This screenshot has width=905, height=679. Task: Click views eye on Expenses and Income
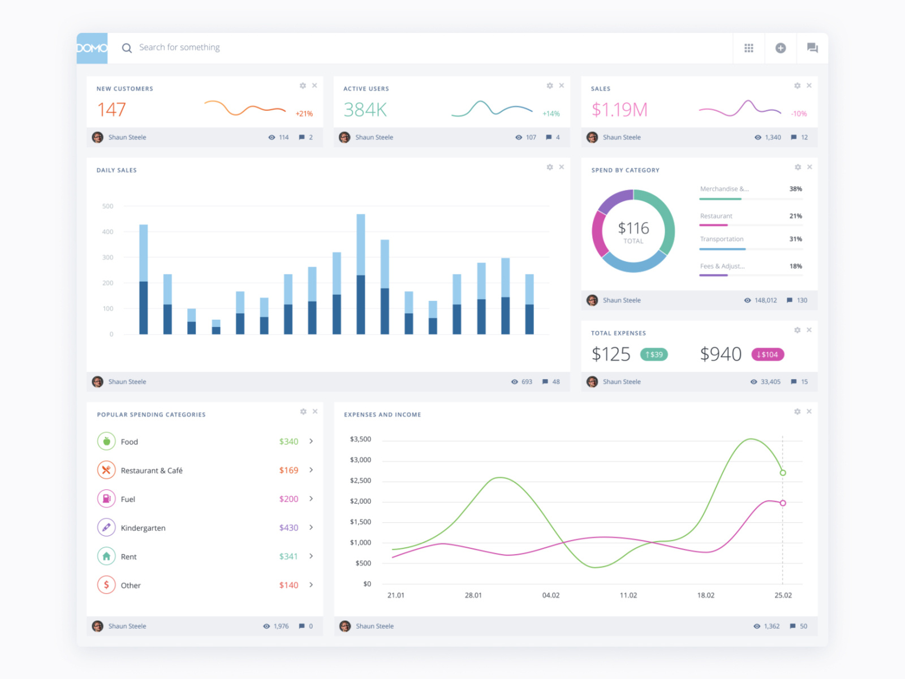[x=757, y=626]
